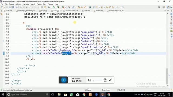Switch to the login.jsp tab

pos(43,11)
